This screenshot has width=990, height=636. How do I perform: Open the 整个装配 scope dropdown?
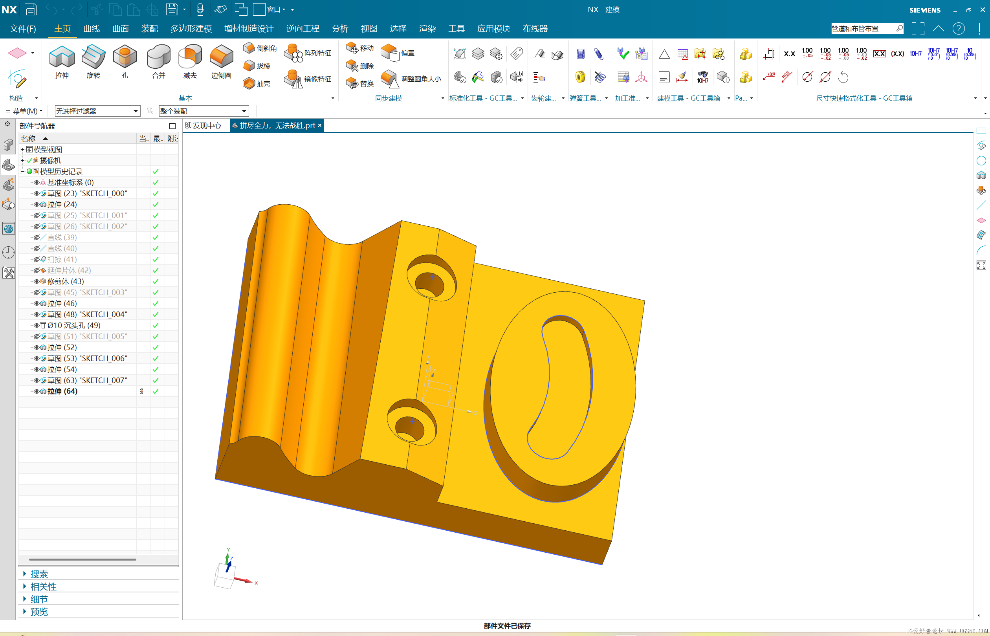203,111
